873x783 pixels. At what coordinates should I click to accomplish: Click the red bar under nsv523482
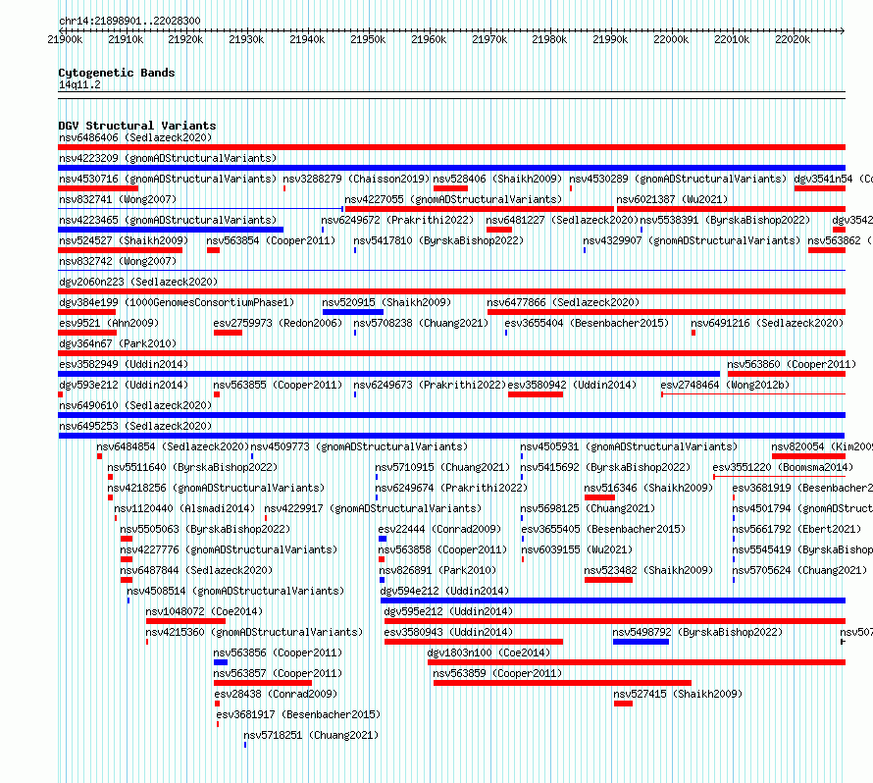tap(608, 580)
